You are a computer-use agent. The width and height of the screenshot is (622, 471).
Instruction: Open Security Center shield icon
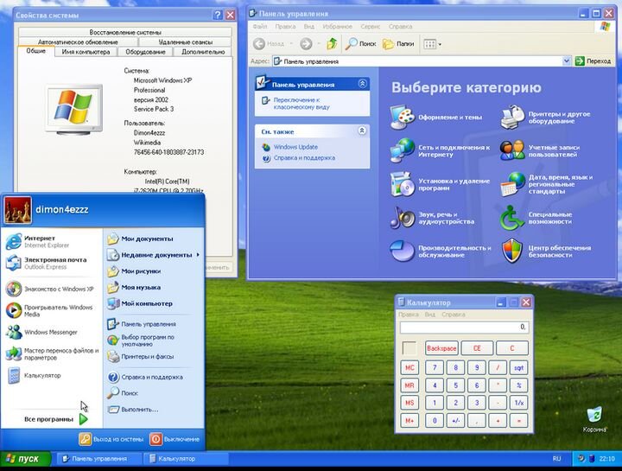(512, 251)
